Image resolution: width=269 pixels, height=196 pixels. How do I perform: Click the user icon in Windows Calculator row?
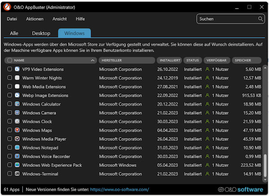207,104
